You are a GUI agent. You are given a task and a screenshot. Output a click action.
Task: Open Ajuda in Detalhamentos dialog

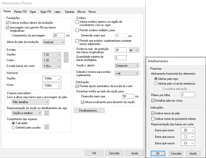pyautogui.click(x=193, y=154)
